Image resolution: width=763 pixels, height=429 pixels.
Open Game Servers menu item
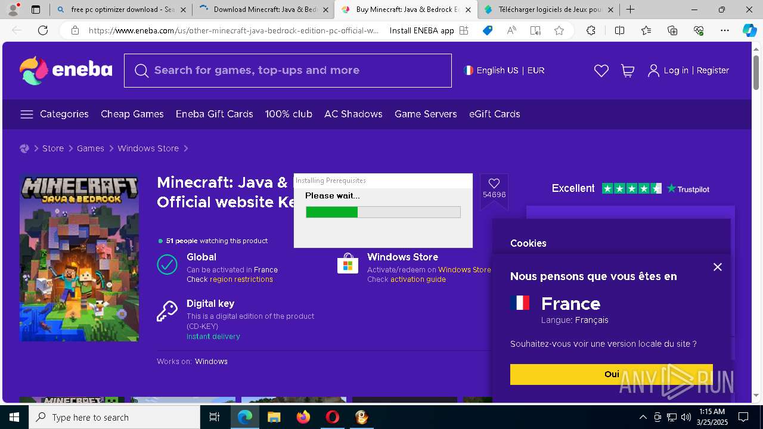[426, 114]
